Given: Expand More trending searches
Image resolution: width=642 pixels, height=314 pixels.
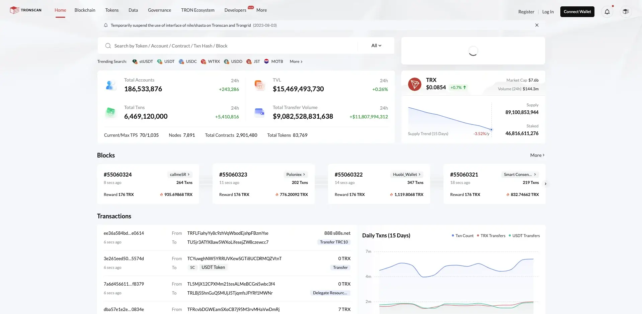Looking at the screenshot, I should tap(296, 62).
